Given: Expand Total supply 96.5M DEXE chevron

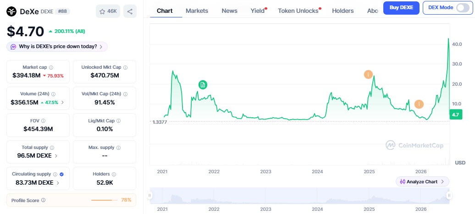Looking at the screenshot, I should pos(56,156).
